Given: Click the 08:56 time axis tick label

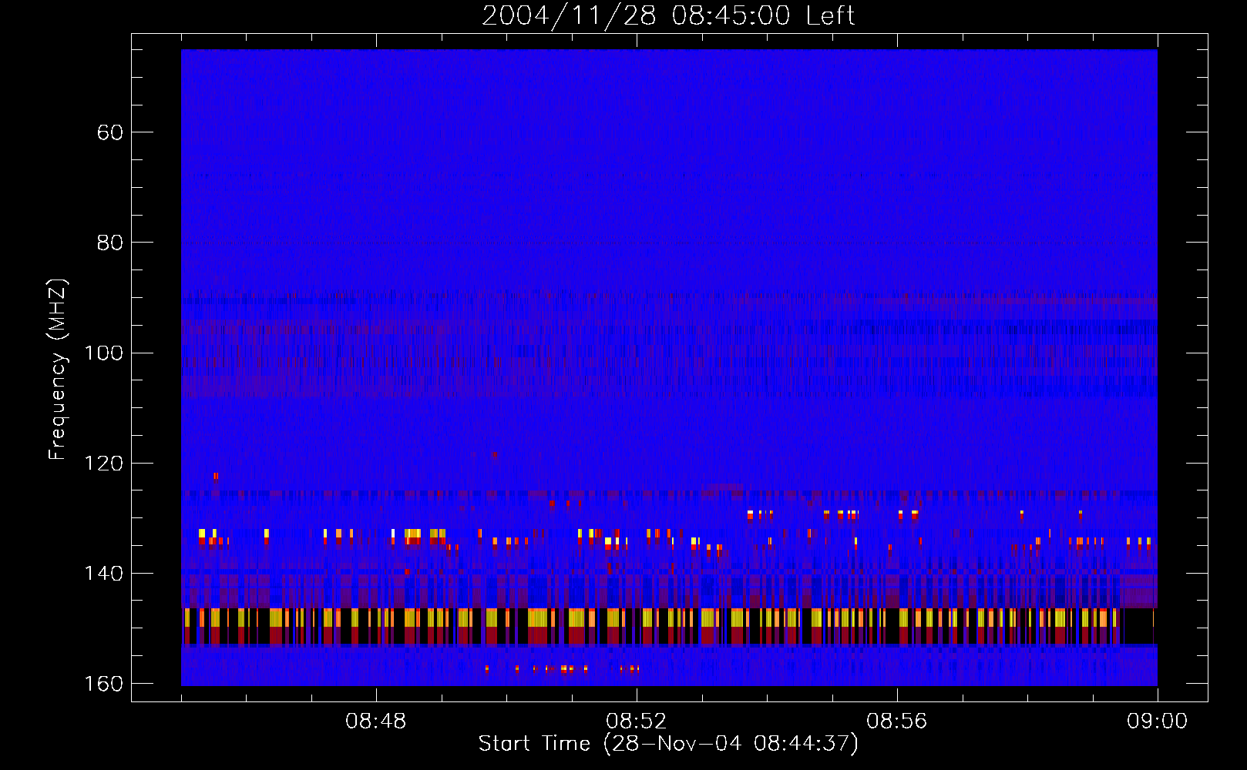Looking at the screenshot, I should (x=897, y=721).
